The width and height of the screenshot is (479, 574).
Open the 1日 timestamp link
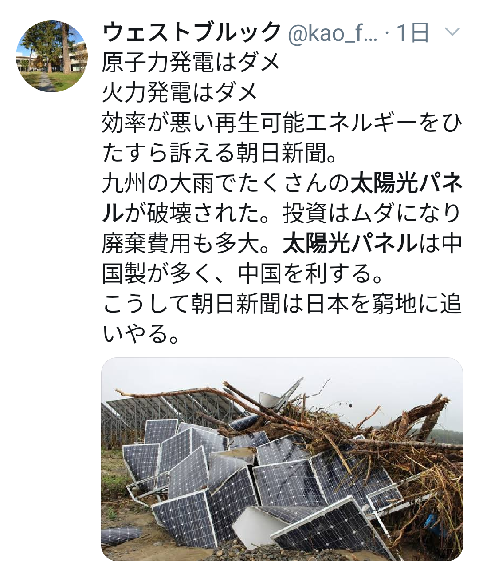click(x=412, y=32)
